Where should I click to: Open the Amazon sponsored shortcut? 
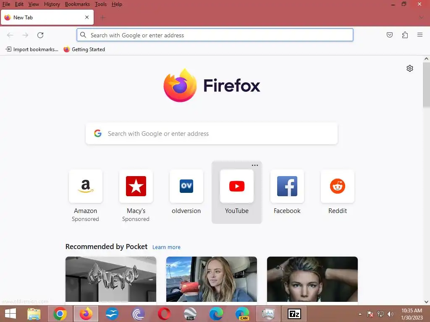click(86, 186)
